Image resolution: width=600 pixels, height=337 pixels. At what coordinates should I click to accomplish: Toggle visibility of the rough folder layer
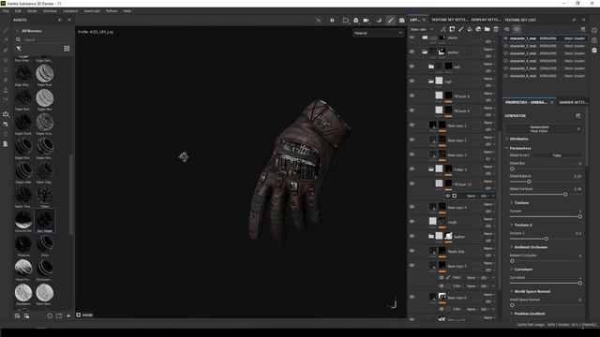point(412,81)
